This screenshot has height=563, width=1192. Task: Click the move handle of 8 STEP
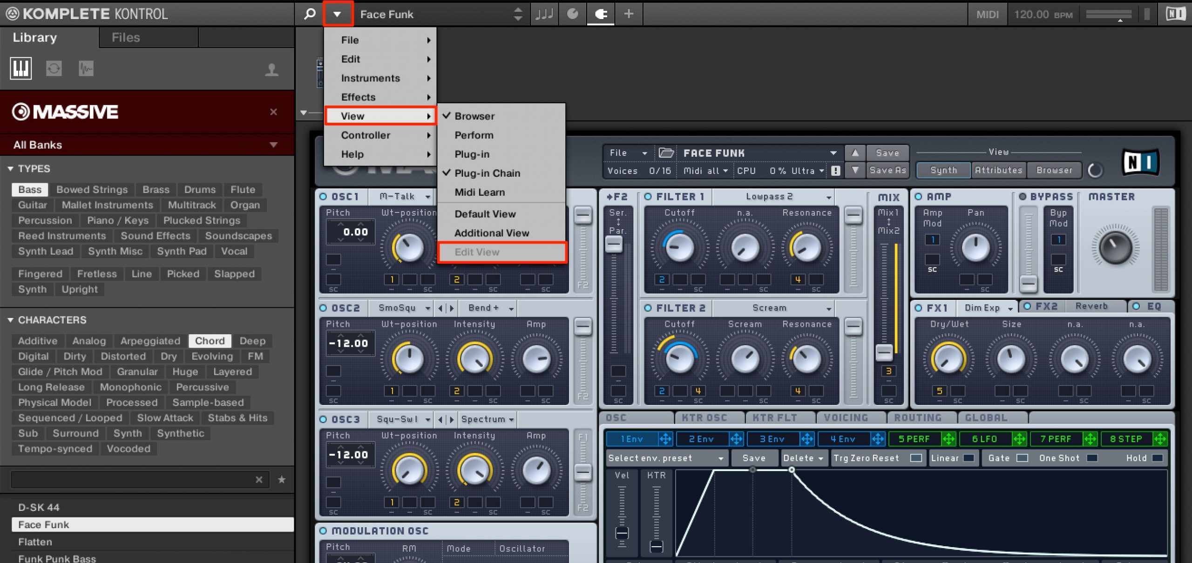point(1160,438)
